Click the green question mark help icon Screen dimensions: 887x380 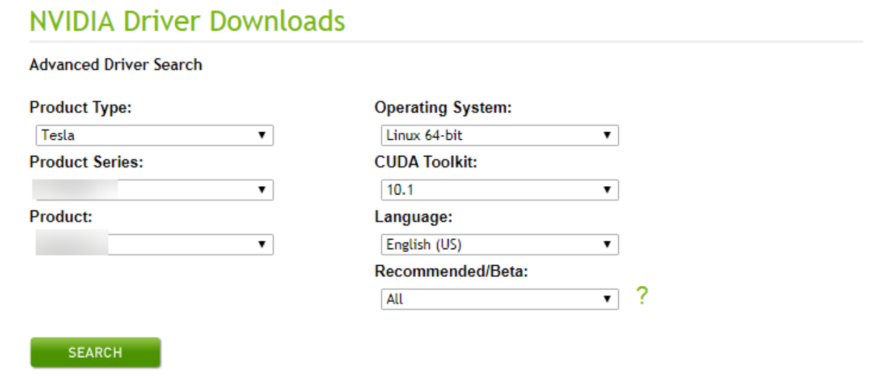[x=642, y=297]
